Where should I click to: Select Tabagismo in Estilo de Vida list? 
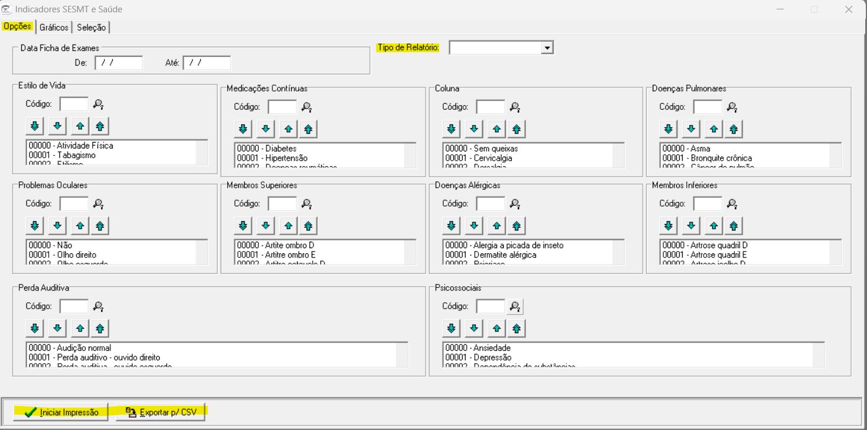click(x=76, y=155)
